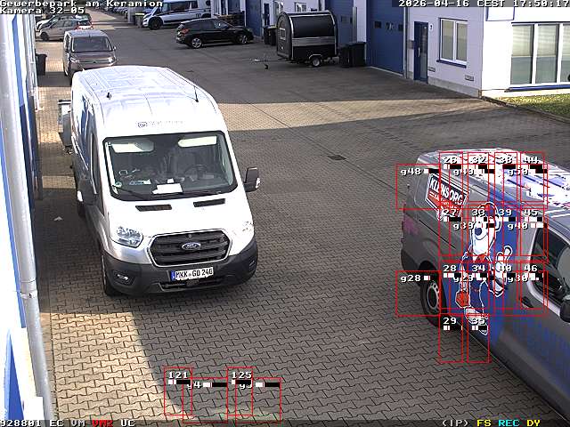The image size is (570, 427).
Task: Click the black trailer in the background
Action: (306, 37)
